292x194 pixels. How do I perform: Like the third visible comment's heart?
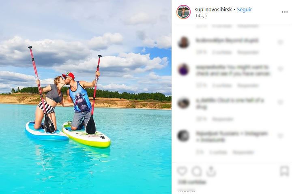click(x=281, y=102)
